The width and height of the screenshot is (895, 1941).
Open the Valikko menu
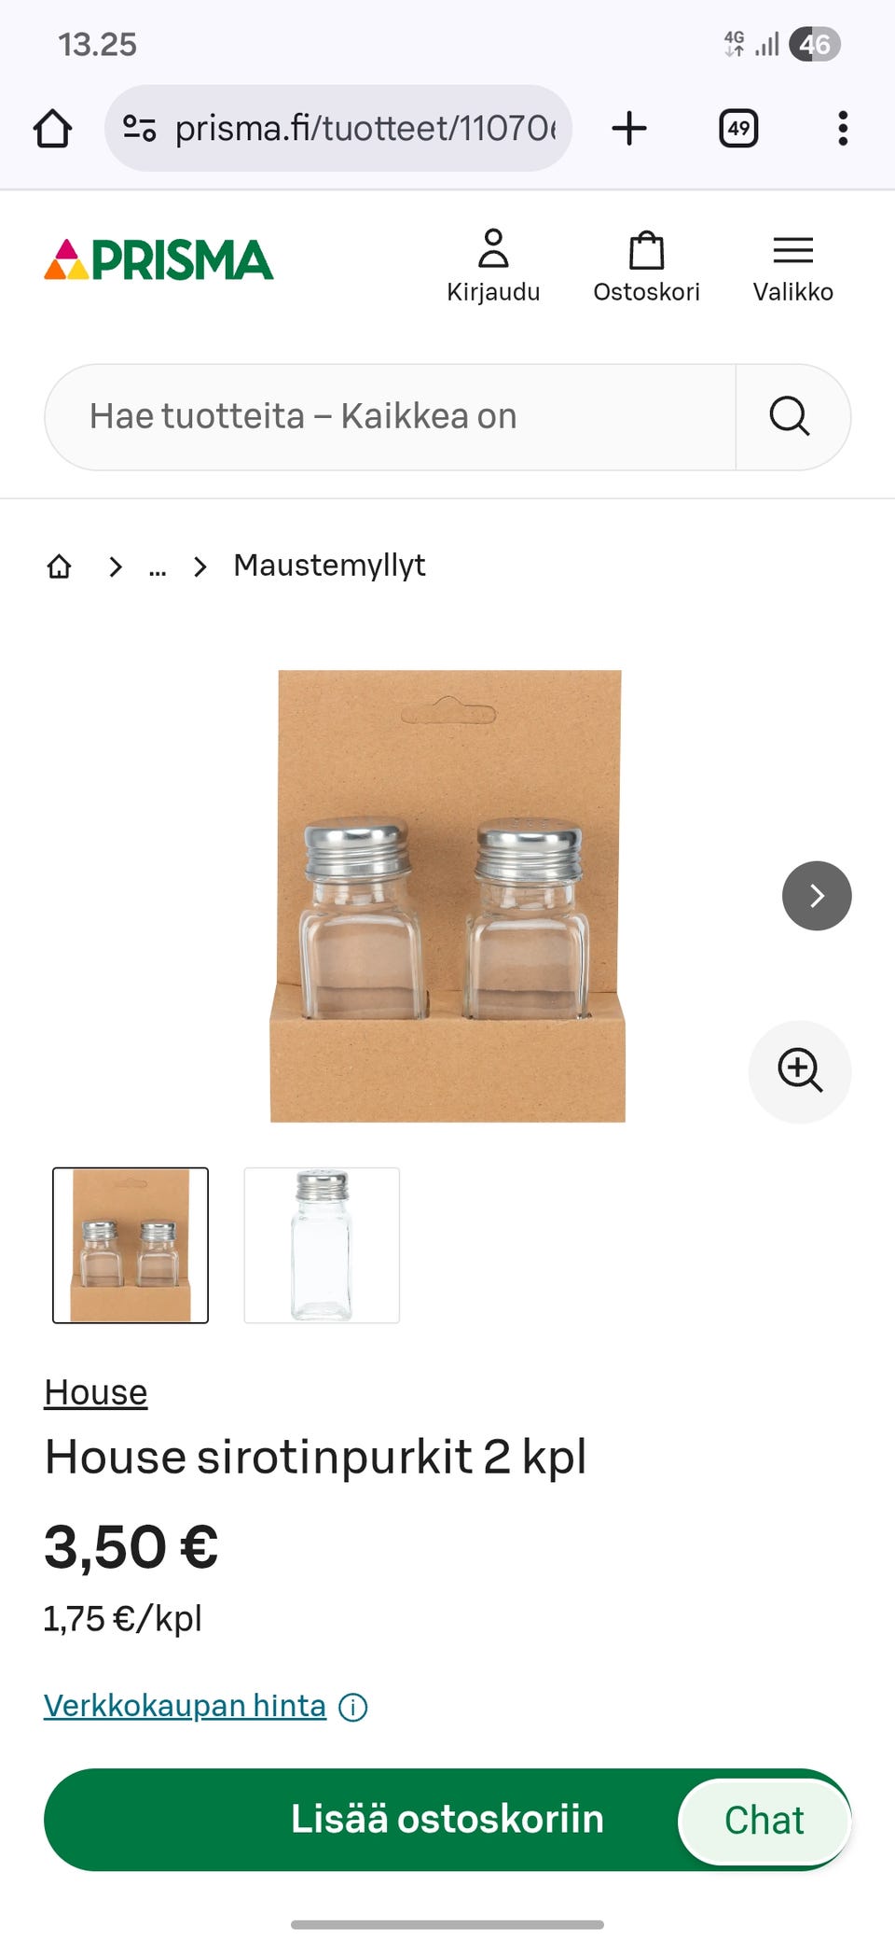click(x=793, y=266)
